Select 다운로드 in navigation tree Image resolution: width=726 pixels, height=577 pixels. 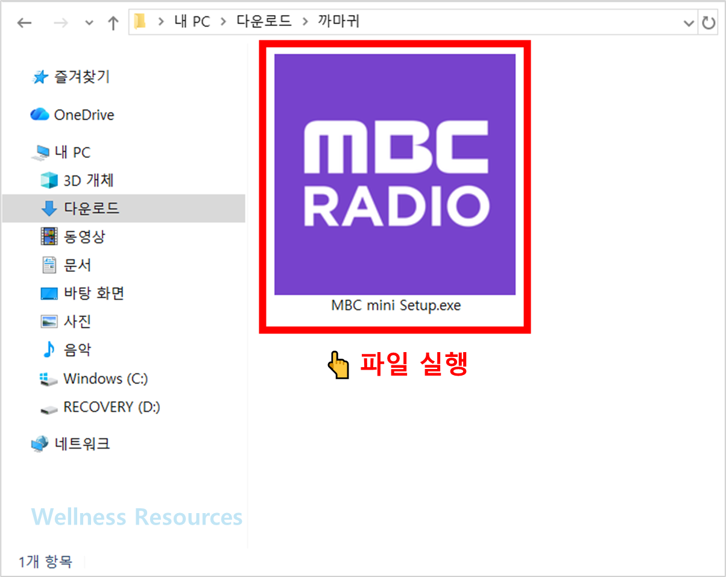click(x=92, y=208)
